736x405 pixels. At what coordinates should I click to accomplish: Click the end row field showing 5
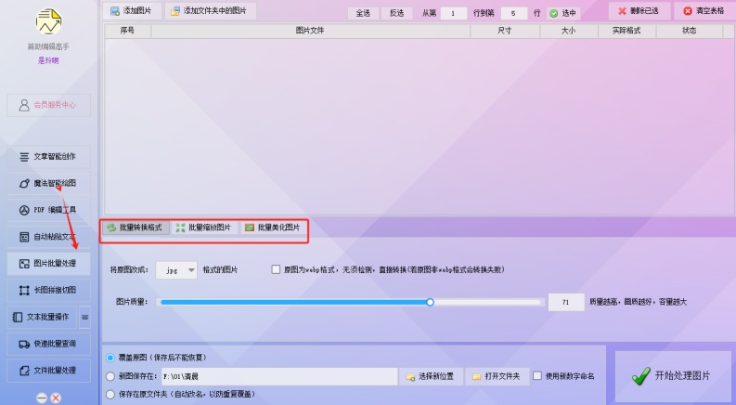coord(514,13)
